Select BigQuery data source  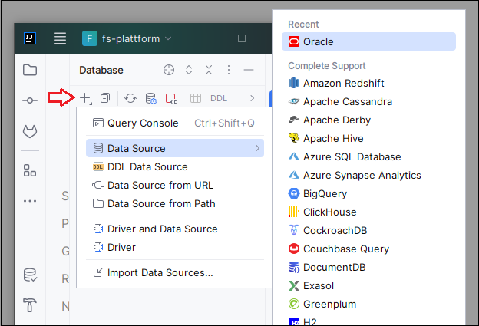point(368,193)
